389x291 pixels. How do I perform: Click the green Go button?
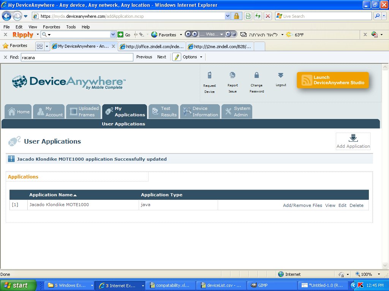124,34
